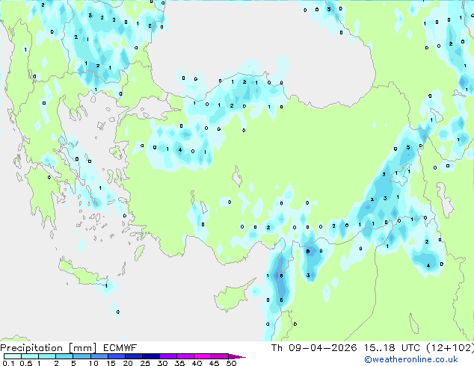Click the Lake Van outline in eastern Turkey
Viewport: 474px width, 366px height.
coord(401,176)
